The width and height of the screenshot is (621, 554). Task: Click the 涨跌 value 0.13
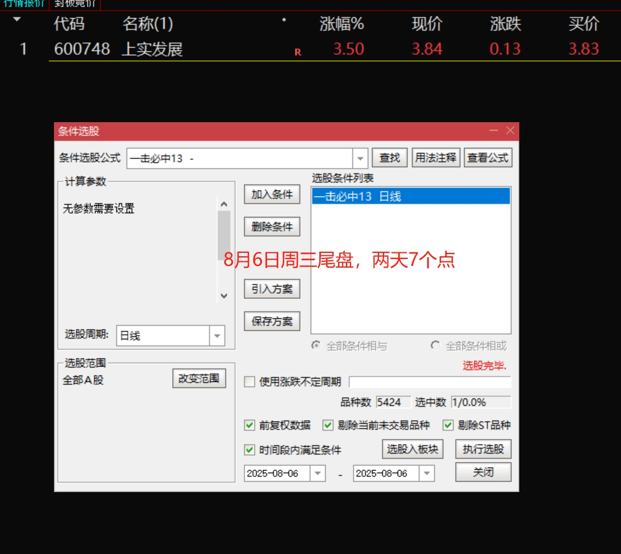[505, 49]
